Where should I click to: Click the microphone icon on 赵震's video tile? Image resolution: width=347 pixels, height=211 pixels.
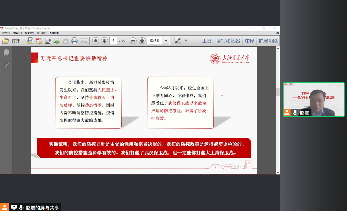tap(295, 113)
